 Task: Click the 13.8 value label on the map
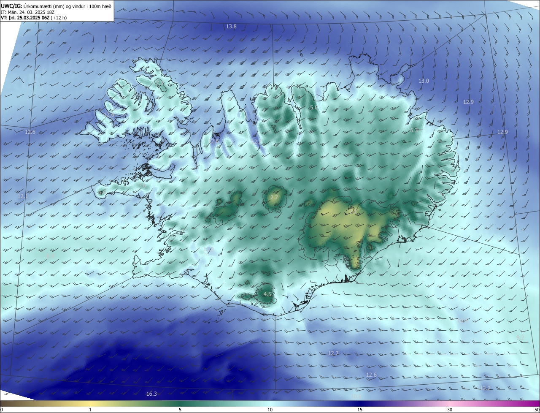coord(231,26)
